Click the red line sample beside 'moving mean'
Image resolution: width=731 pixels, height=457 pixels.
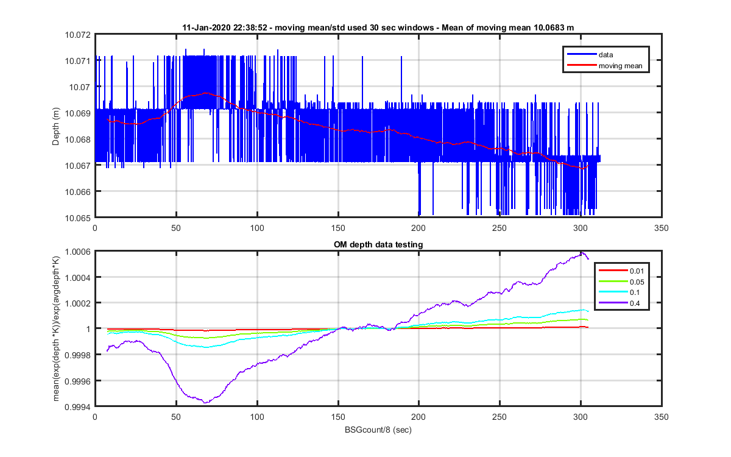tap(581, 65)
